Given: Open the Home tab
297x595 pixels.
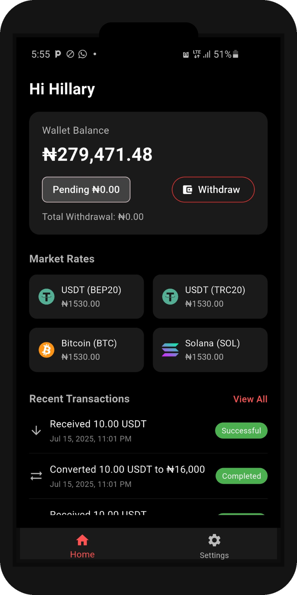Looking at the screenshot, I should (x=82, y=546).
